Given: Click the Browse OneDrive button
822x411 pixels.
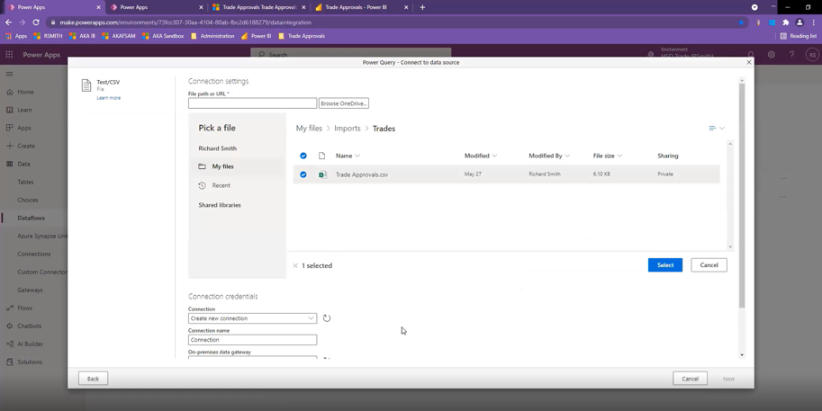Looking at the screenshot, I should (343, 103).
